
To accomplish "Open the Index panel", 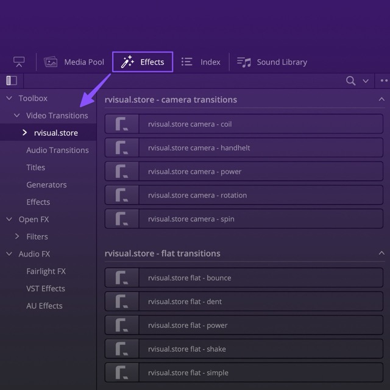I will point(201,62).
